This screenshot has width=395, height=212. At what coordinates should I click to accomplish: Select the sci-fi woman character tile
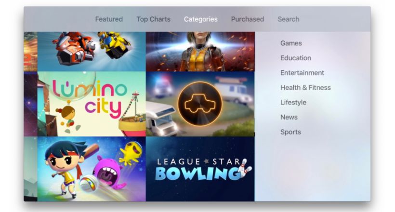[x=200, y=52]
